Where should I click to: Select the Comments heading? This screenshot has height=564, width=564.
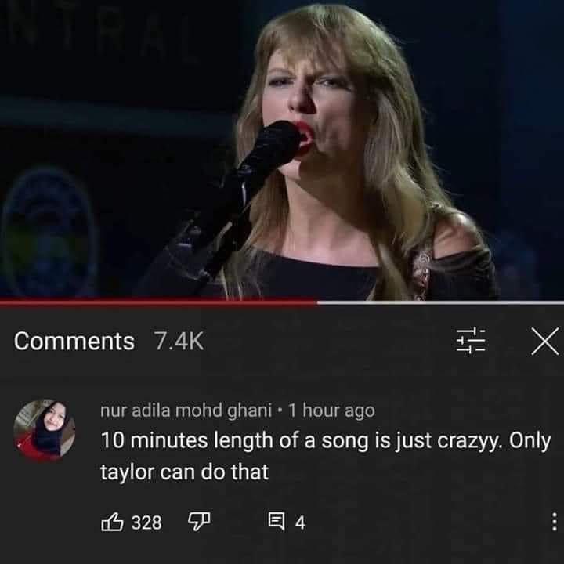74,342
